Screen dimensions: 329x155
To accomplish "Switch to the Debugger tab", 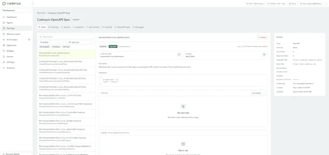I will tap(138, 27).
